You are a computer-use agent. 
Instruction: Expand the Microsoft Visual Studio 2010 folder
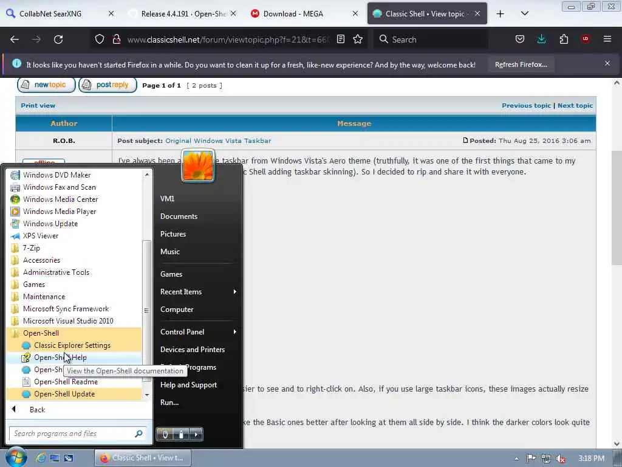[74, 321]
